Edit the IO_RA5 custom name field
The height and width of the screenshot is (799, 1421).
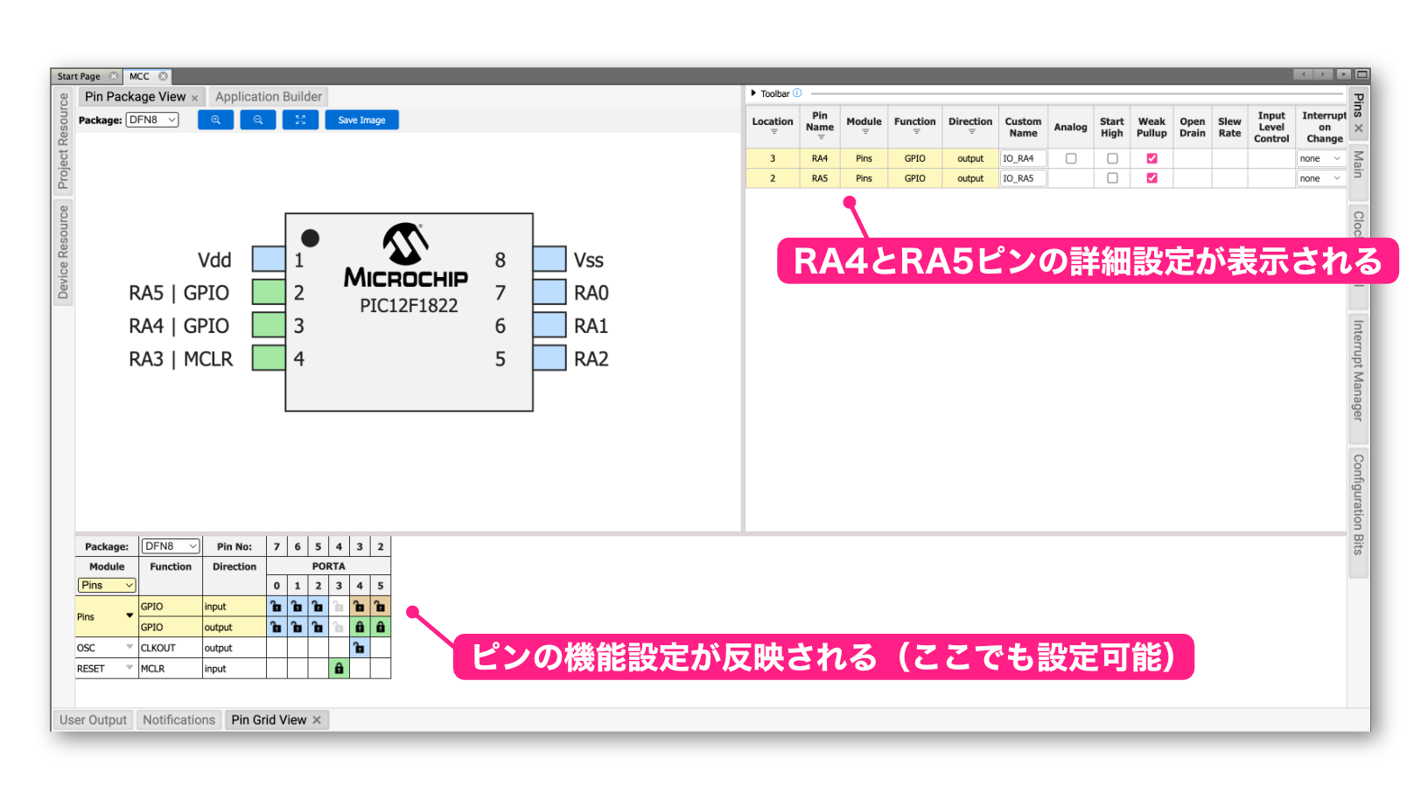(1023, 178)
